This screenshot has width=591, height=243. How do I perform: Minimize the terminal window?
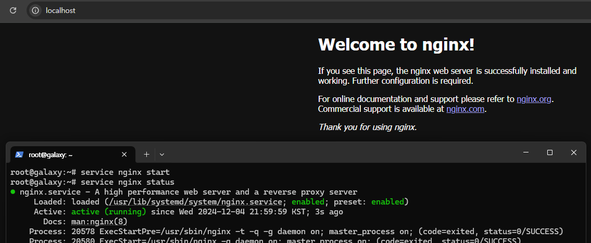point(526,152)
